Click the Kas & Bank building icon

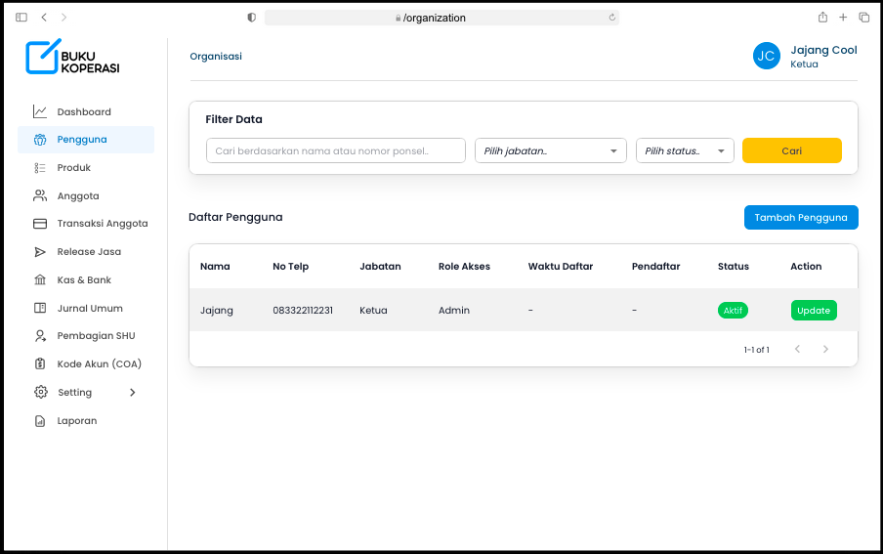[40, 280]
